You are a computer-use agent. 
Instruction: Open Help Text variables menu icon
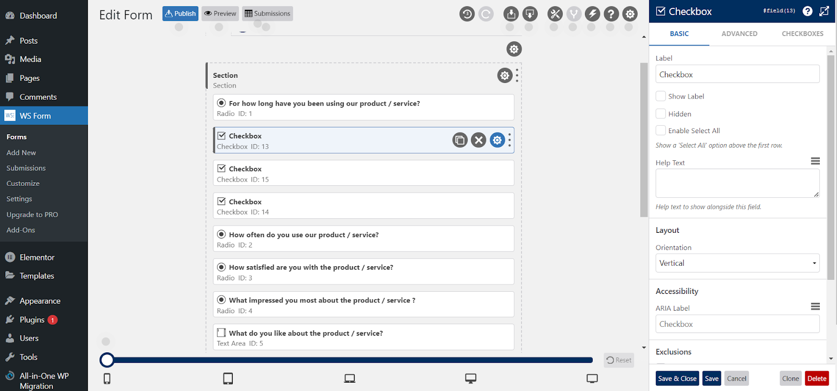tap(815, 161)
